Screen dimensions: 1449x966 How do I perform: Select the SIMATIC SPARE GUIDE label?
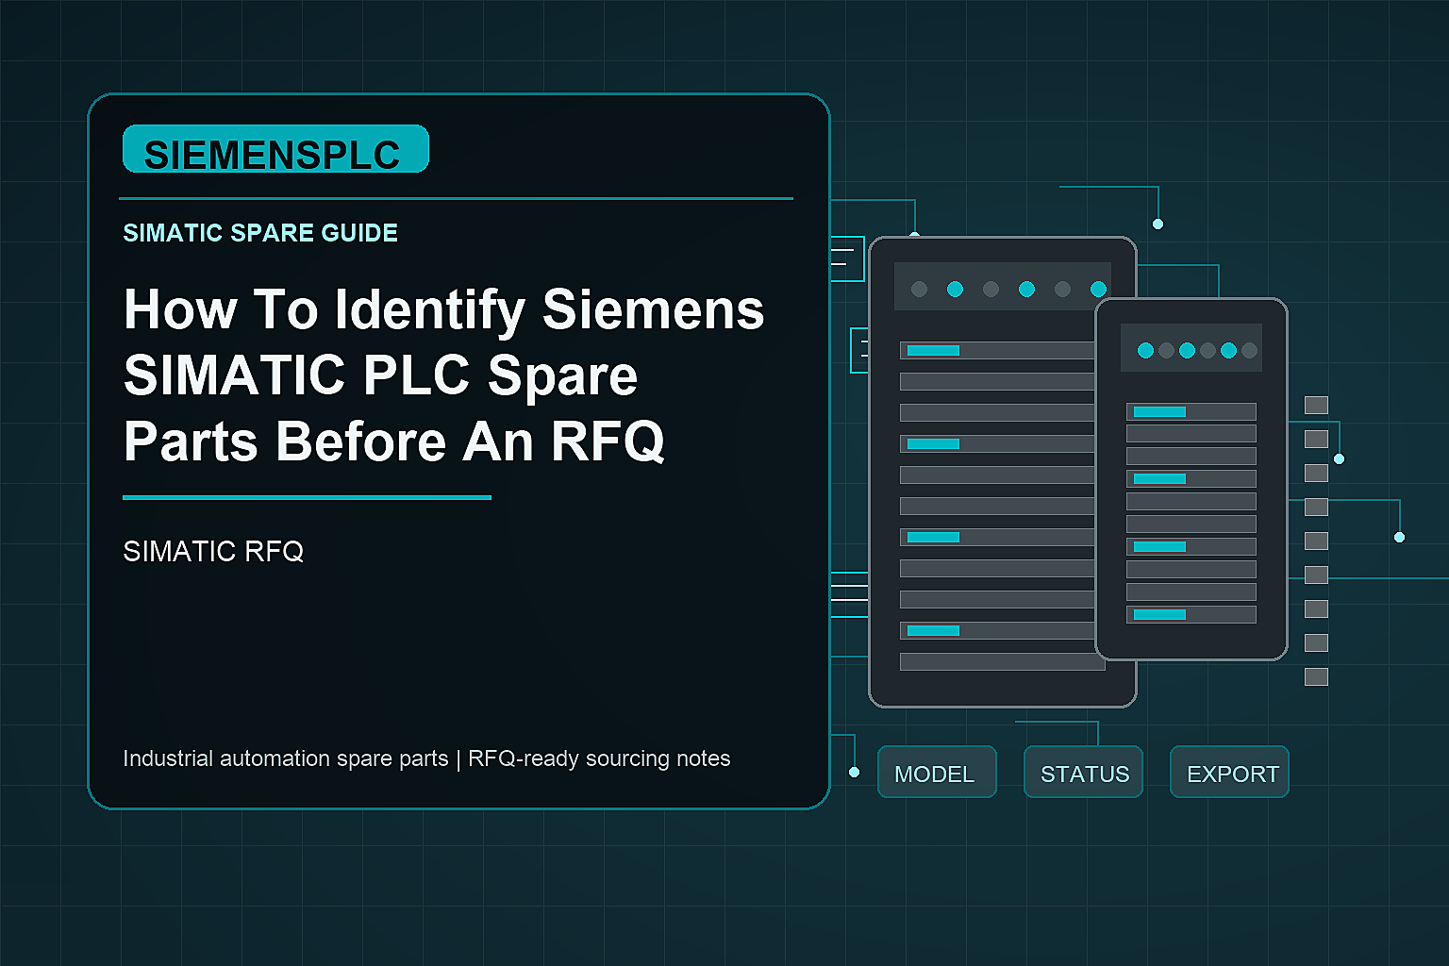tap(260, 233)
